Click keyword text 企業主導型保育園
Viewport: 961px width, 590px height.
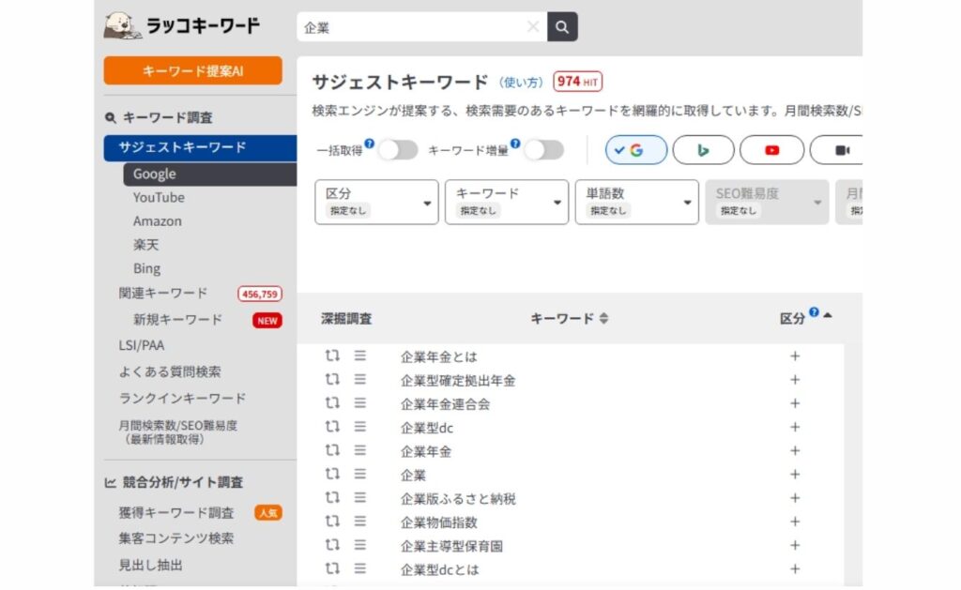click(x=451, y=546)
